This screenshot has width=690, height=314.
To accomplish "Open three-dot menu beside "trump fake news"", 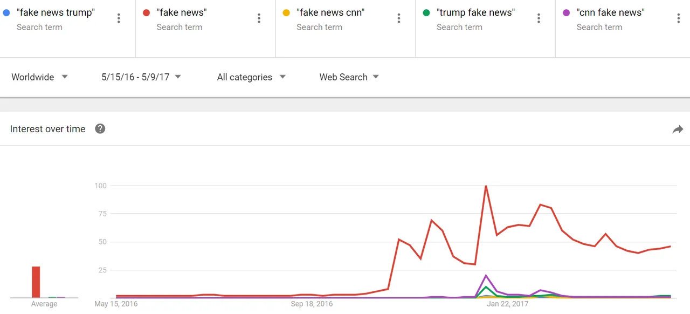I will 539,18.
